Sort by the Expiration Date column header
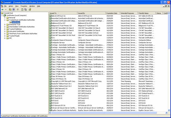 tap(113, 13)
